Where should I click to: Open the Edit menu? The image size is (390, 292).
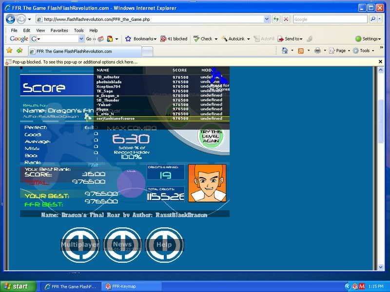(x=27, y=30)
